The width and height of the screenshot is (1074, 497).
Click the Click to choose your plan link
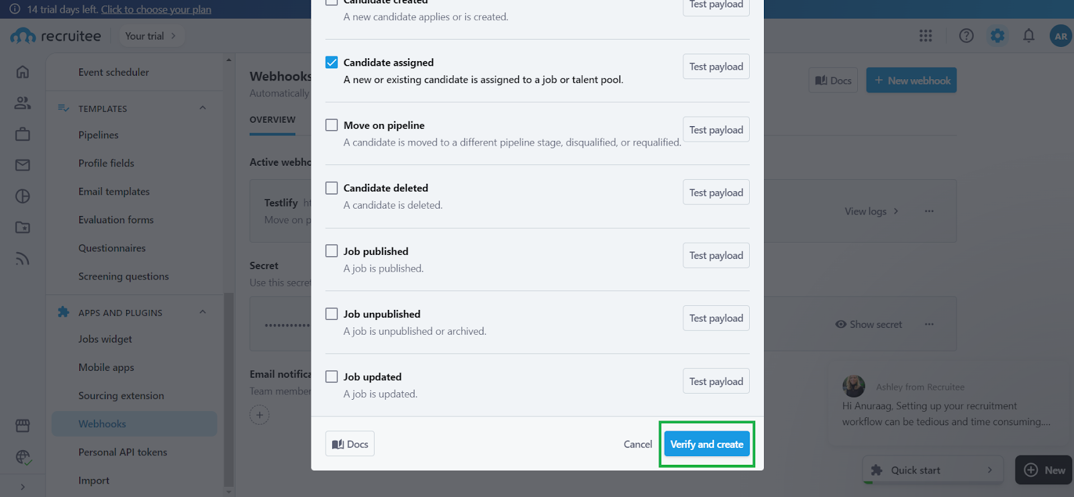156,9
